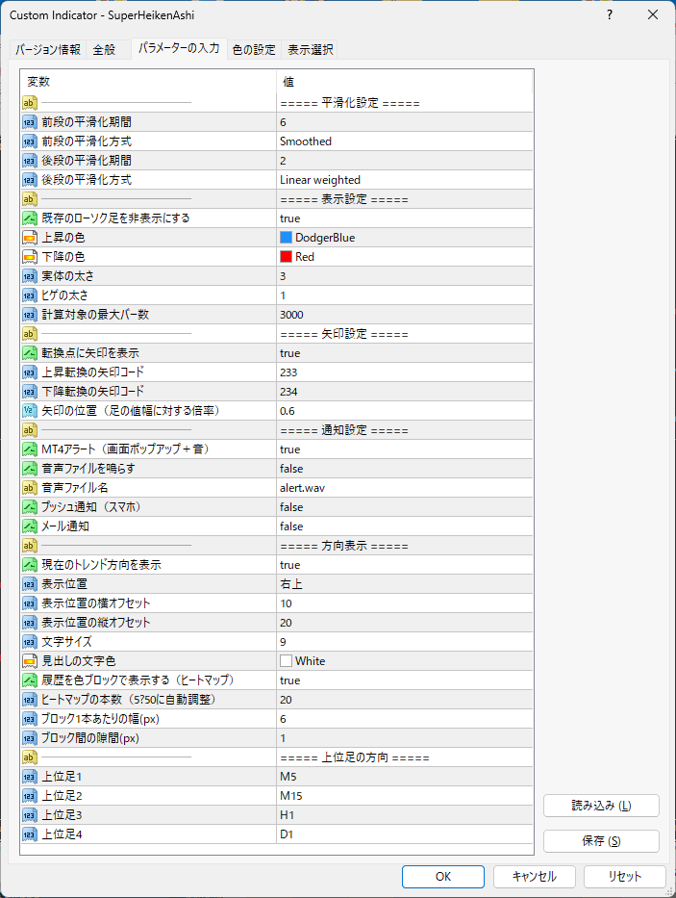Click boolean icon for 現在のトレンド方向を表示
676x898 pixels.
coord(29,565)
